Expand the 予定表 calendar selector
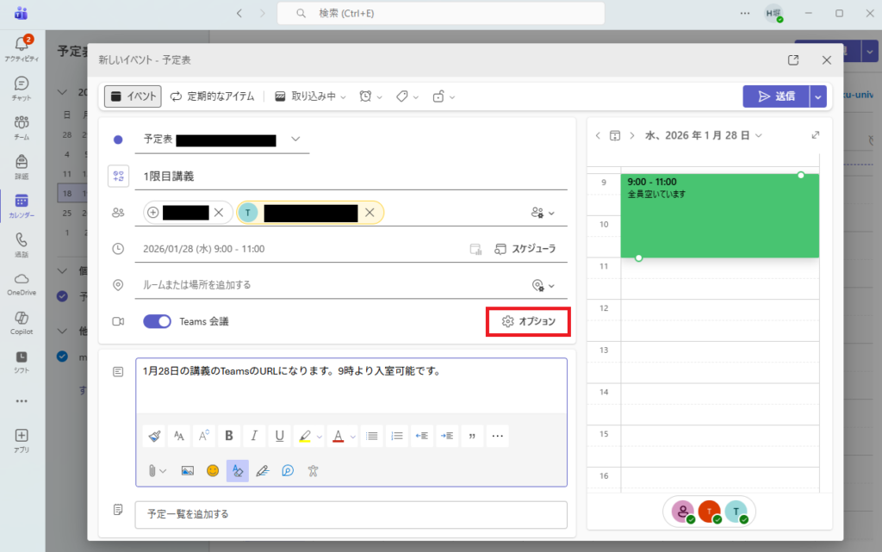 [x=295, y=140]
